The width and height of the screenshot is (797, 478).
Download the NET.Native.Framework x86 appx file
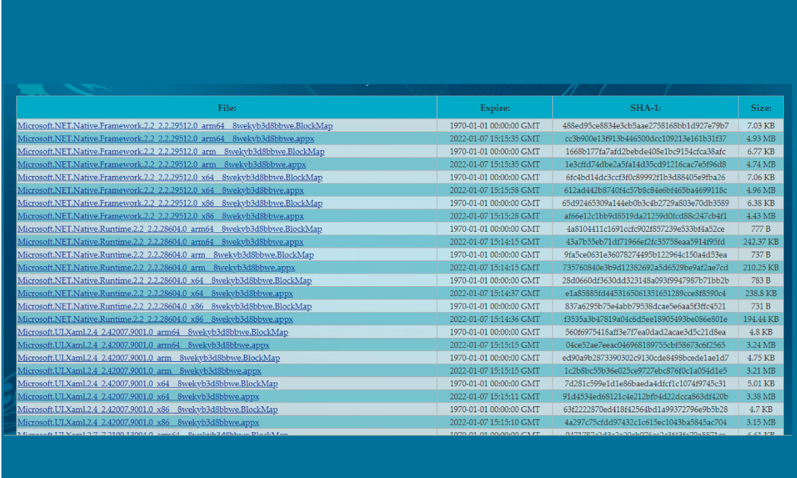(161, 216)
